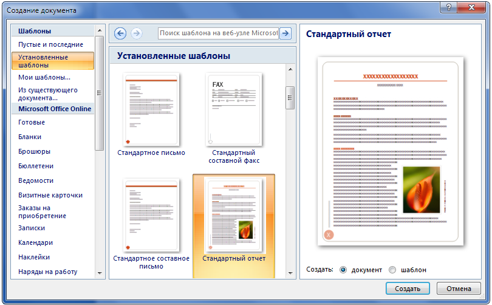Click the Шаблоны section header
This screenshot has height=305, width=492.
coord(35,31)
